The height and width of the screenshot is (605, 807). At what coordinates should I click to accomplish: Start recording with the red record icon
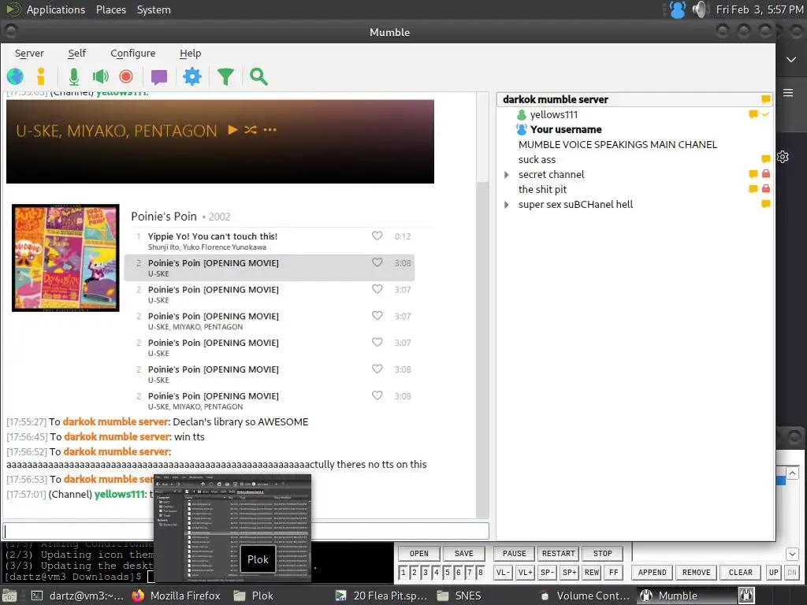tap(126, 76)
